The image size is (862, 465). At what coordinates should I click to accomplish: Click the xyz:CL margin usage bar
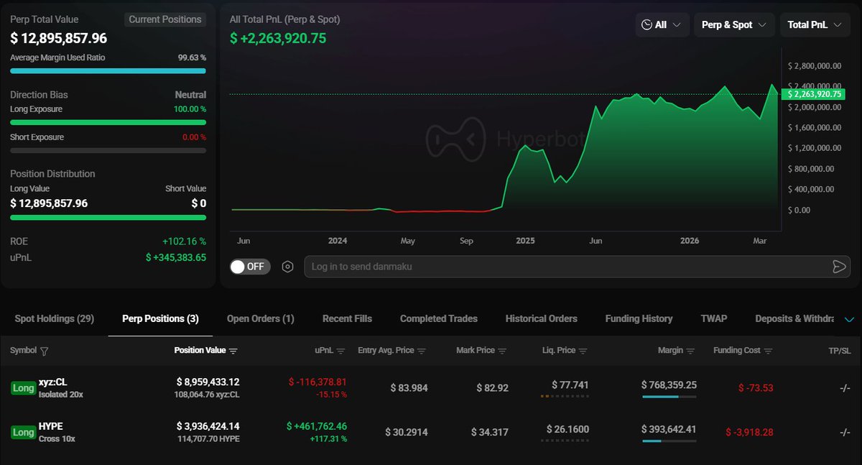click(x=669, y=396)
